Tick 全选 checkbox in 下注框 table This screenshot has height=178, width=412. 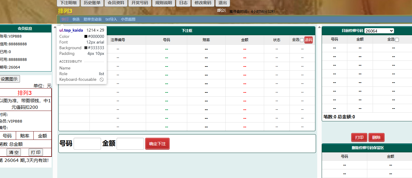pos(302,40)
